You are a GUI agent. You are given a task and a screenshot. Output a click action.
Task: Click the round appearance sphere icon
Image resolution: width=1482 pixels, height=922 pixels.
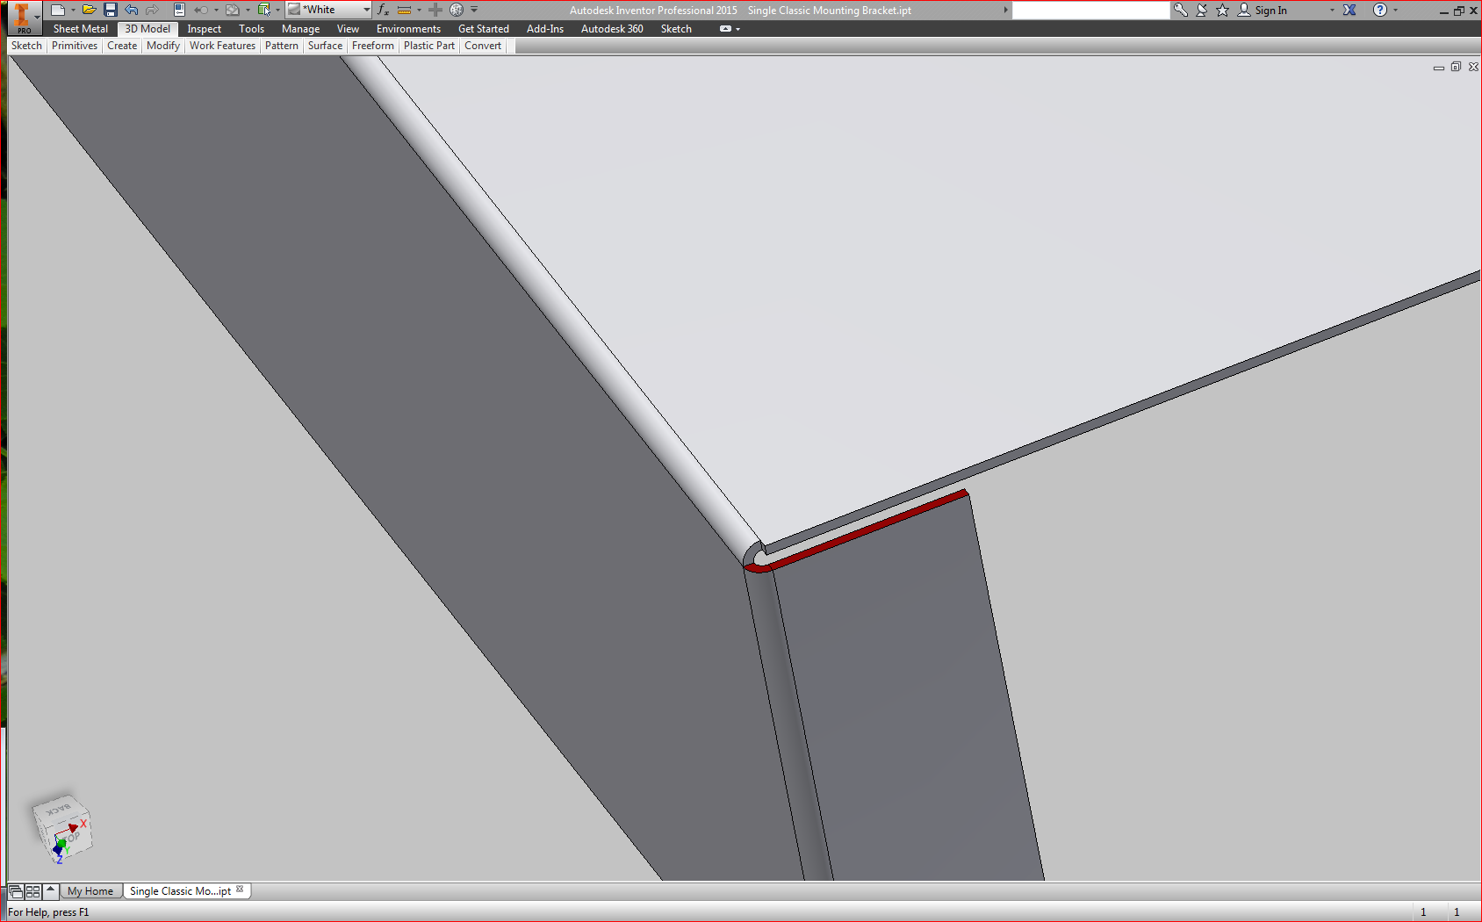tap(457, 10)
